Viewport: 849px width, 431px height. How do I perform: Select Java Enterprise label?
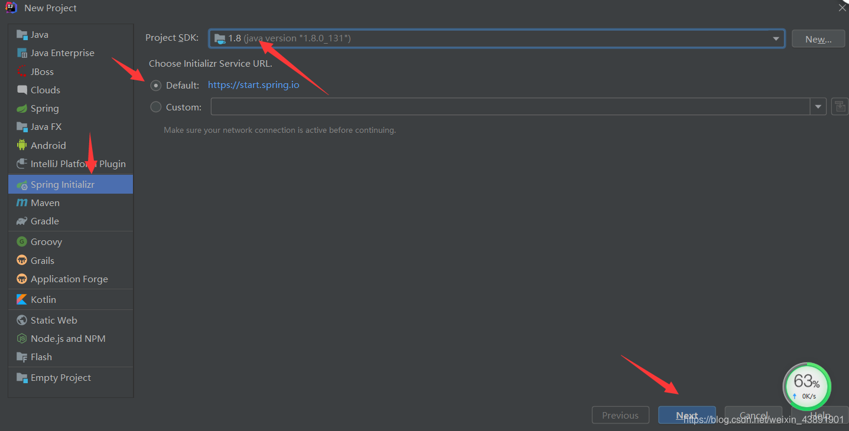[x=63, y=53]
